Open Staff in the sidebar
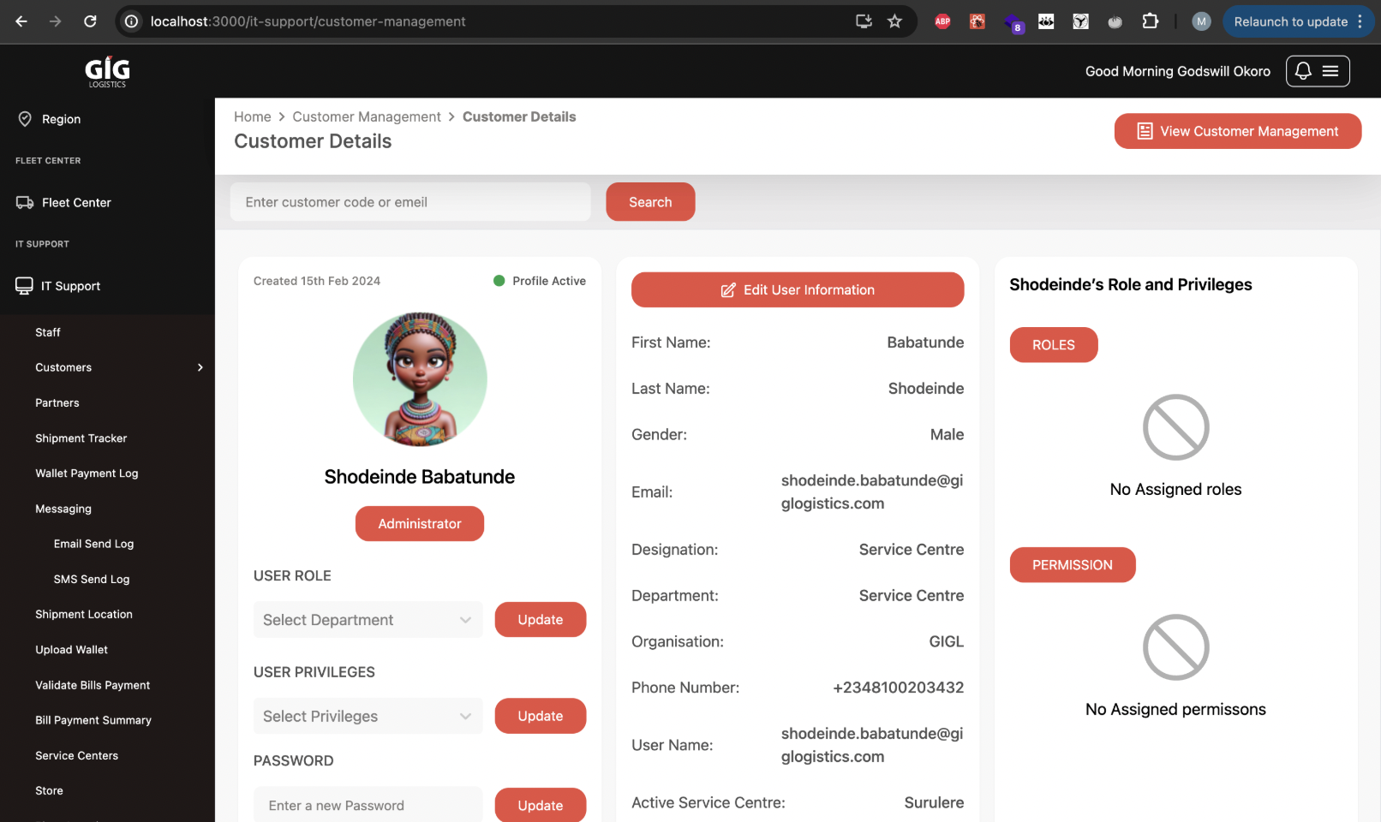 pyautogui.click(x=48, y=332)
